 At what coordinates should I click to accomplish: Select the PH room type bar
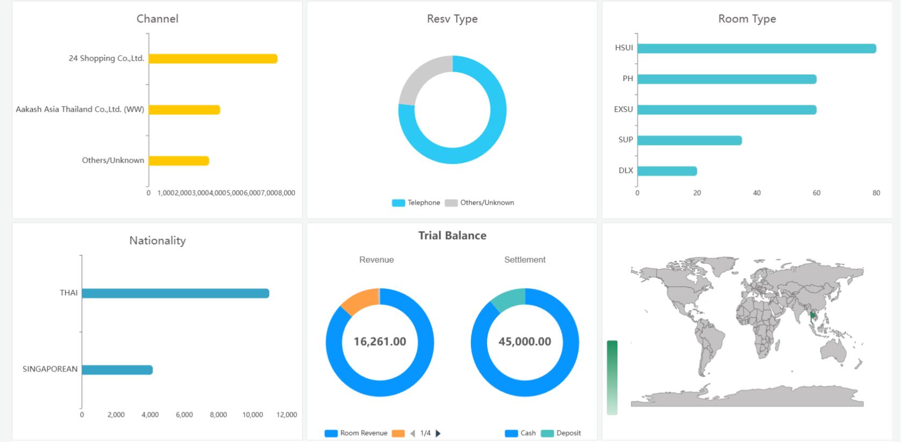pos(726,79)
